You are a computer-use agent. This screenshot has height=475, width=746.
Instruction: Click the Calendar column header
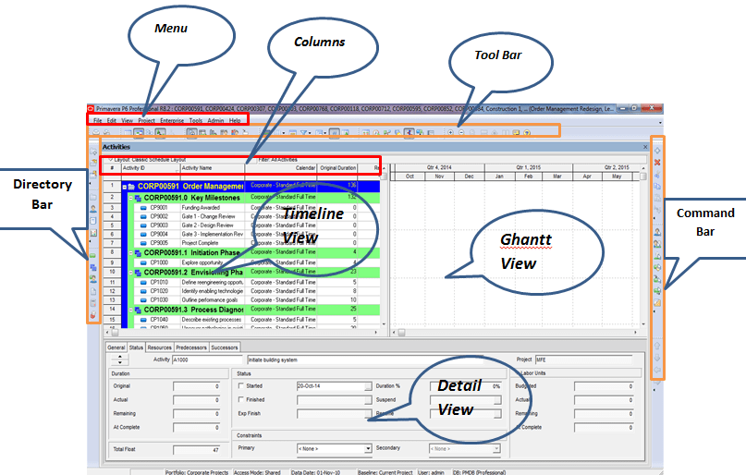(281, 168)
